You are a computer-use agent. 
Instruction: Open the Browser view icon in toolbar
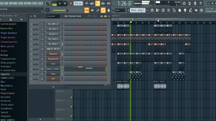[x=174, y=10]
